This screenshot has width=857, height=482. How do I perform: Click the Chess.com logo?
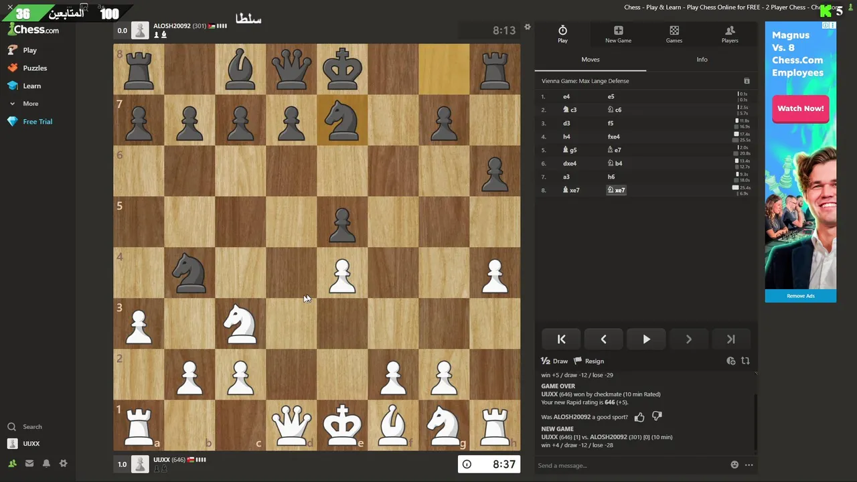pos(33,30)
